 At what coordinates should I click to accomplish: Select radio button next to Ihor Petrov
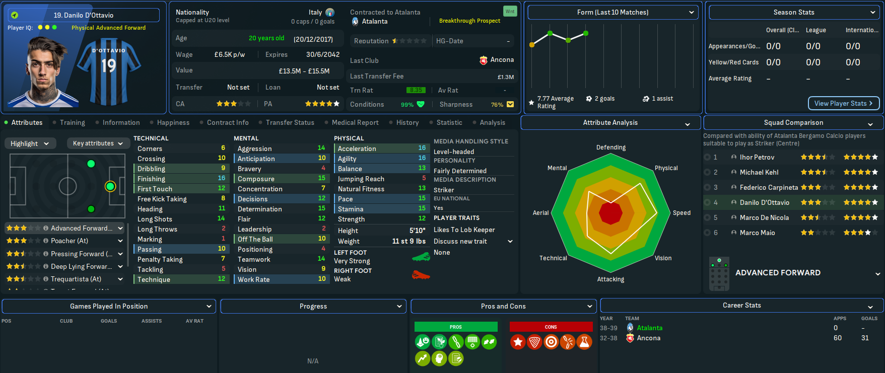tap(708, 157)
